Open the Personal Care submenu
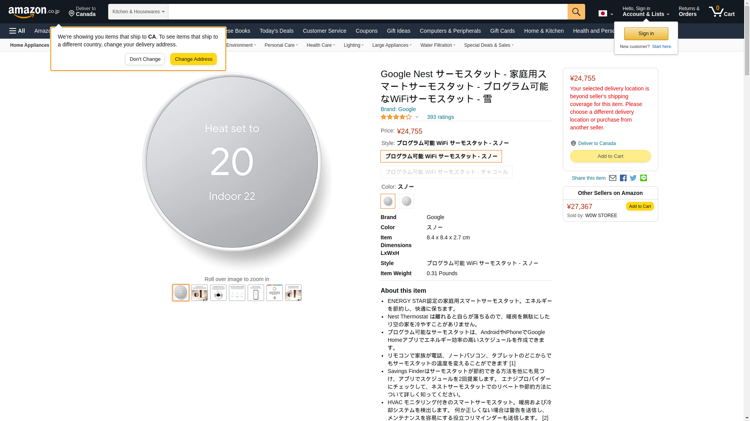Viewport: 750px width, 421px height. point(281,45)
